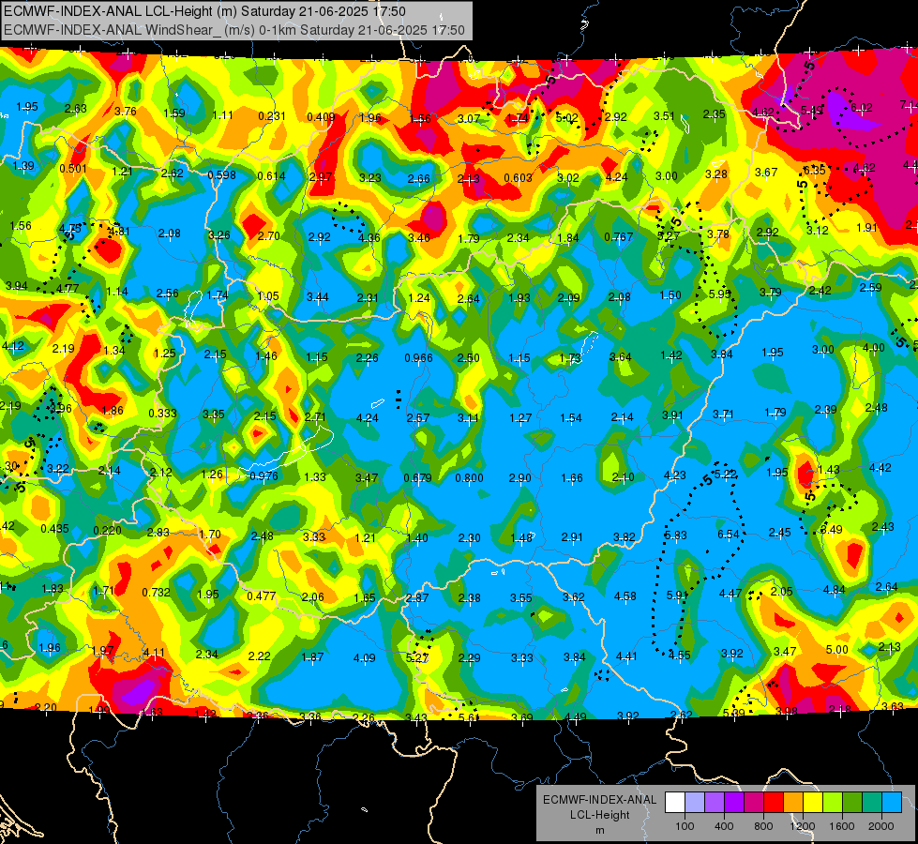
Task: Click the 4.23 wind shear value
Action: point(675,475)
